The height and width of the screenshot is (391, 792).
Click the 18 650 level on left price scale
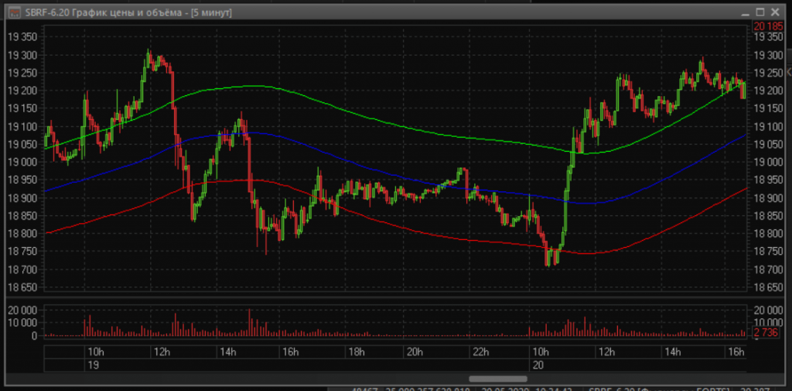coord(22,287)
